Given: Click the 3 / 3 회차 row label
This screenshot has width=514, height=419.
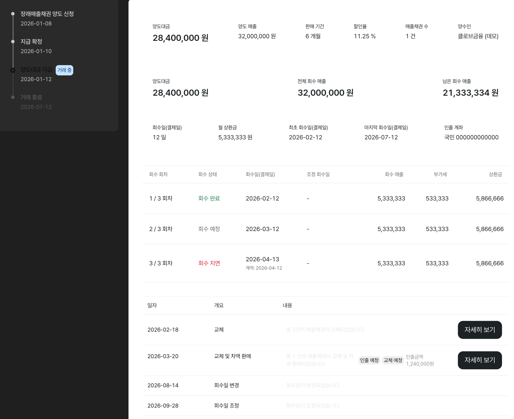Looking at the screenshot, I should (x=161, y=263).
